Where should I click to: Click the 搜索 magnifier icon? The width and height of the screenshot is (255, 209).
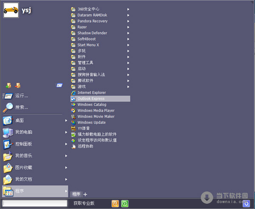pyautogui.click(x=8, y=107)
